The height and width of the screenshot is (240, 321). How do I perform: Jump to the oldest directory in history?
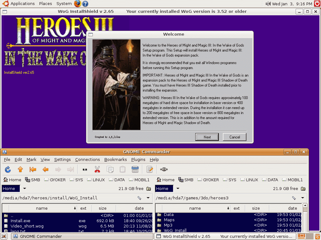[33, 169]
